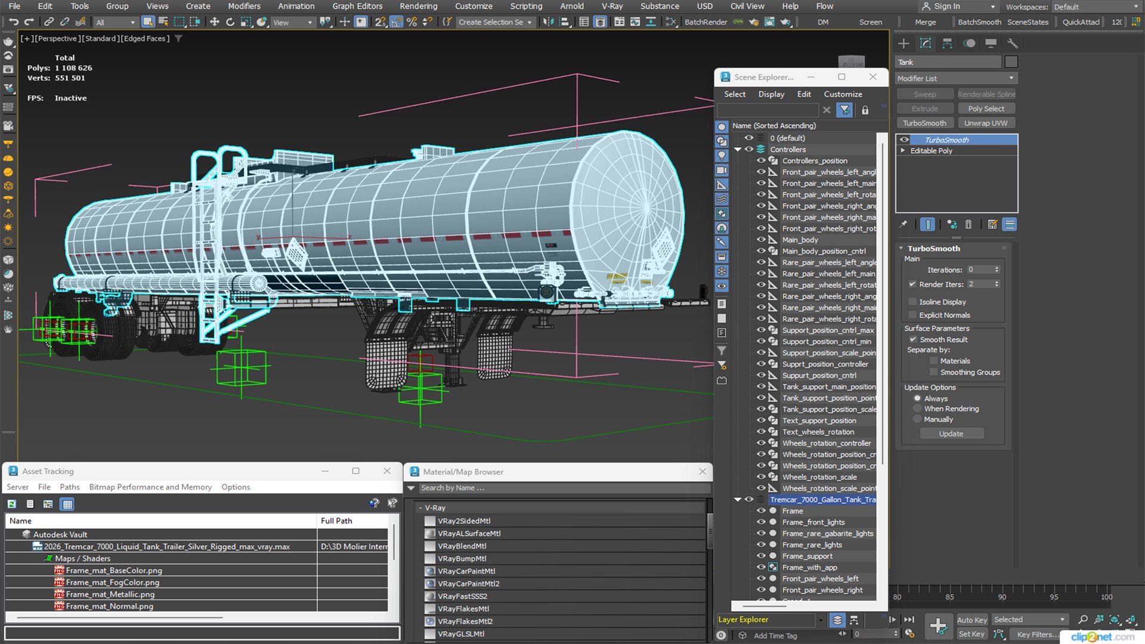Expand the Editable Poly stack entry
The image size is (1145, 644).
click(x=903, y=151)
